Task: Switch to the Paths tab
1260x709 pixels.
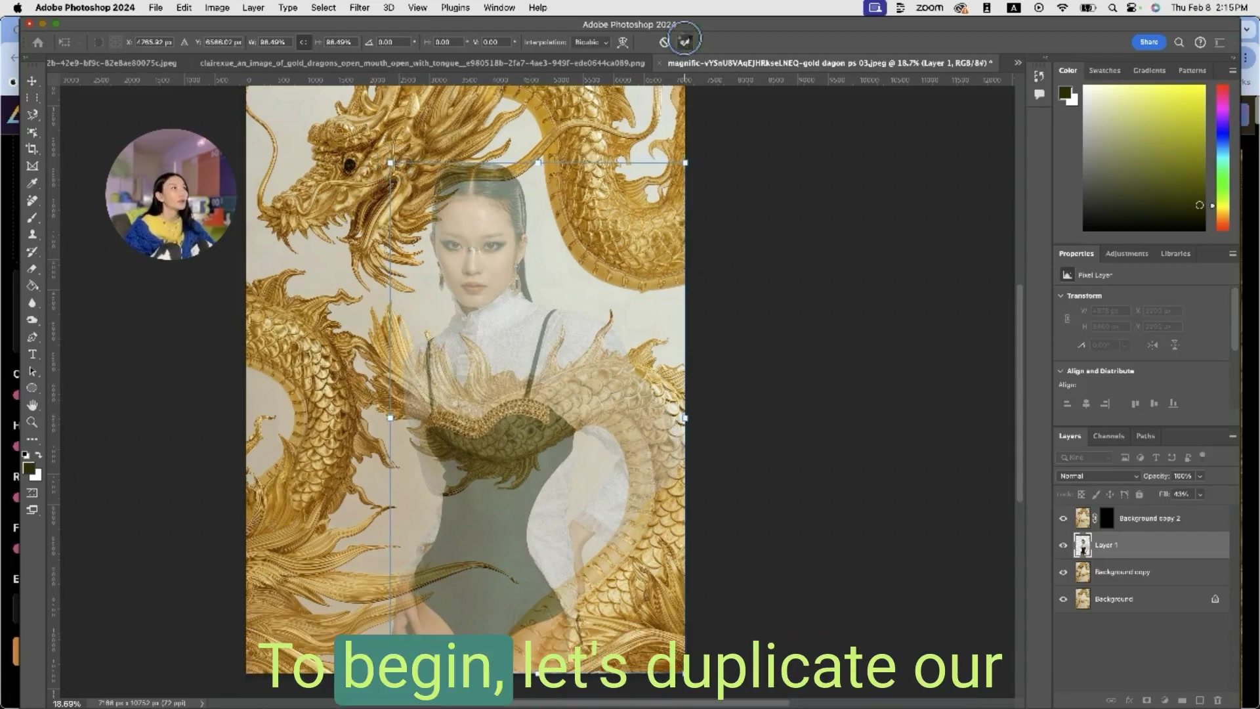Action: click(1145, 436)
